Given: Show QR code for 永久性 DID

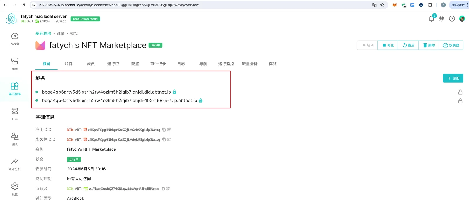Looking at the screenshot, I should 169,139.
